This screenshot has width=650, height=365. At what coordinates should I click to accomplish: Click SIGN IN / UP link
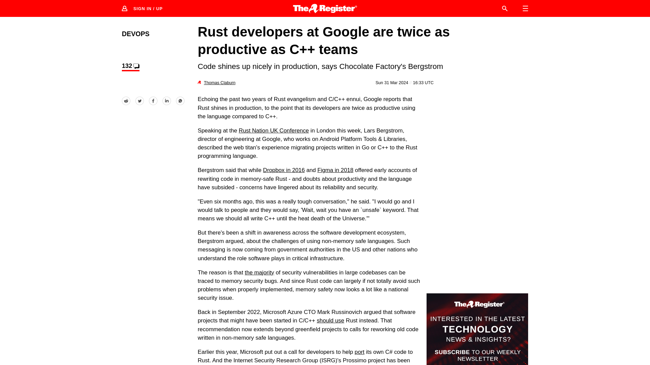point(148,9)
